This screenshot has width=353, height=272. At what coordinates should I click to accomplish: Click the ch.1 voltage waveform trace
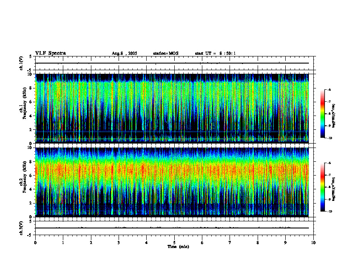point(172,63)
